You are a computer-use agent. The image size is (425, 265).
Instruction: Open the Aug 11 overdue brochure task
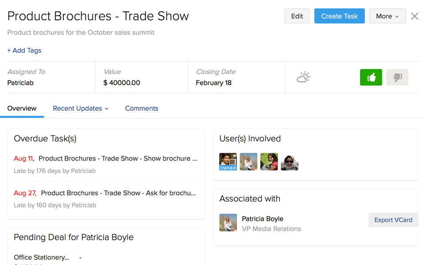tap(117, 159)
